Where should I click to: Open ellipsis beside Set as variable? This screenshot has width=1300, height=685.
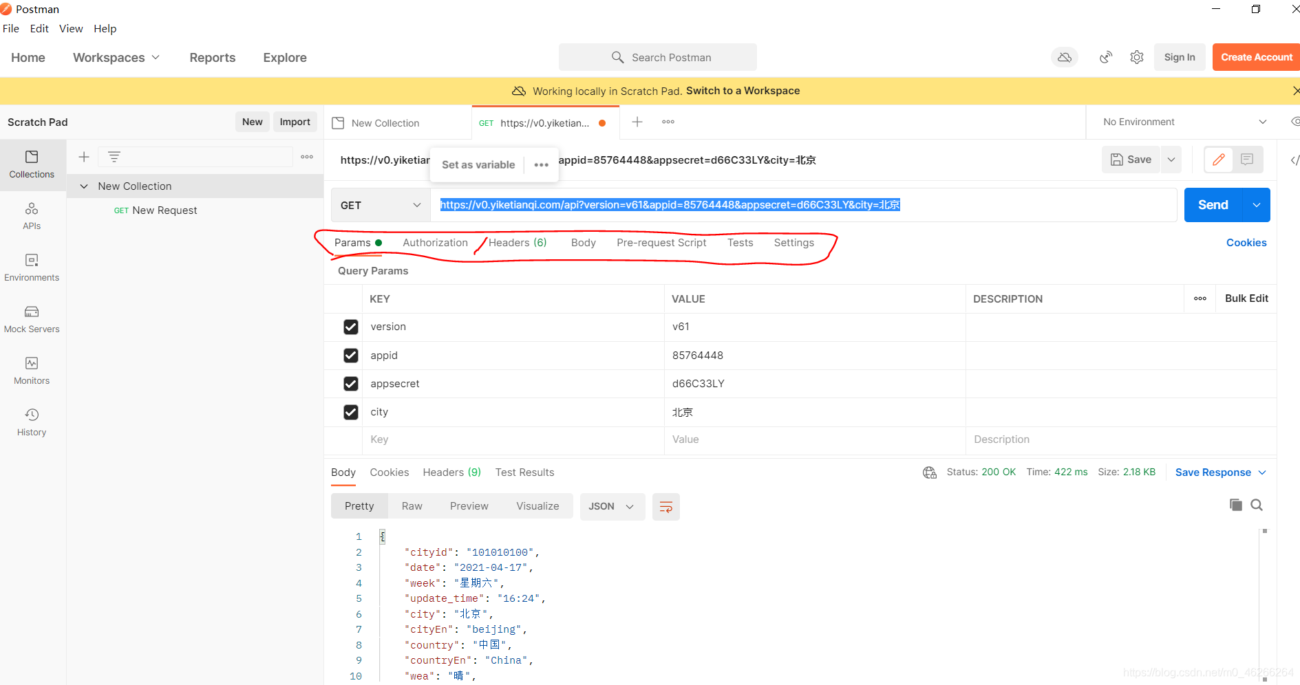542,165
